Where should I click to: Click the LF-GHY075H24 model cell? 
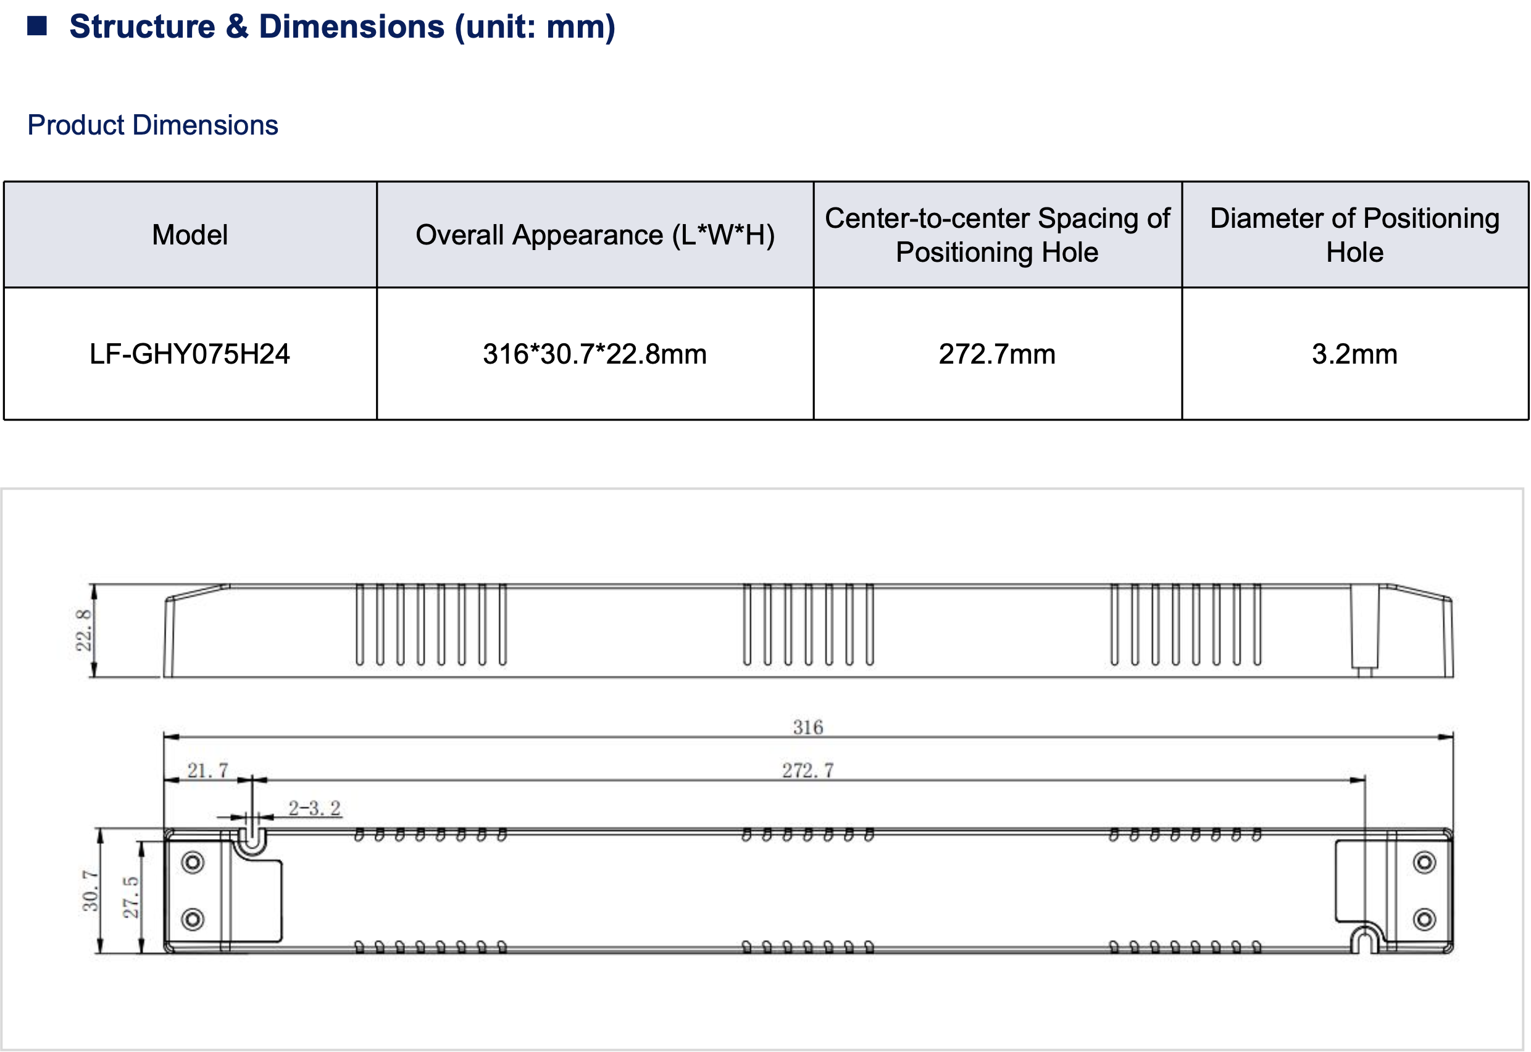[x=190, y=354]
